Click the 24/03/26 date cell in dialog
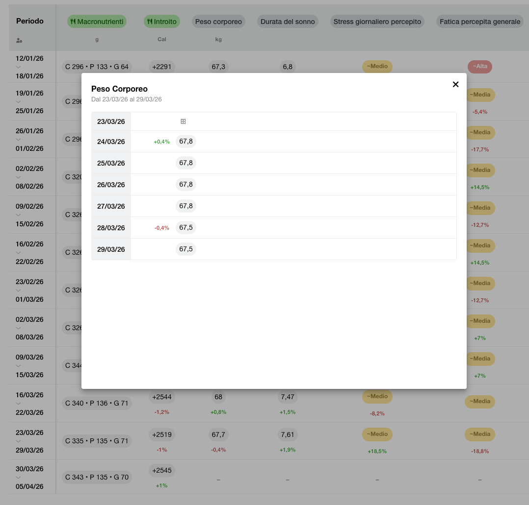The height and width of the screenshot is (505, 529). tap(111, 142)
